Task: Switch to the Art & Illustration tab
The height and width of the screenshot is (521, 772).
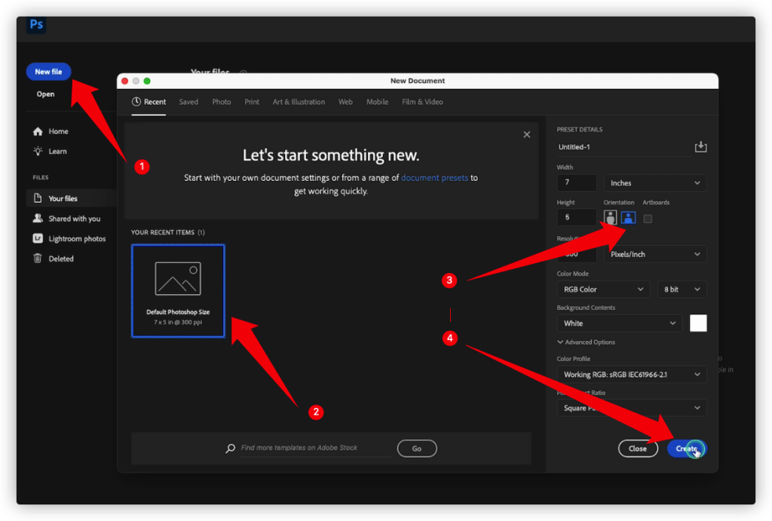Action: pos(299,102)
